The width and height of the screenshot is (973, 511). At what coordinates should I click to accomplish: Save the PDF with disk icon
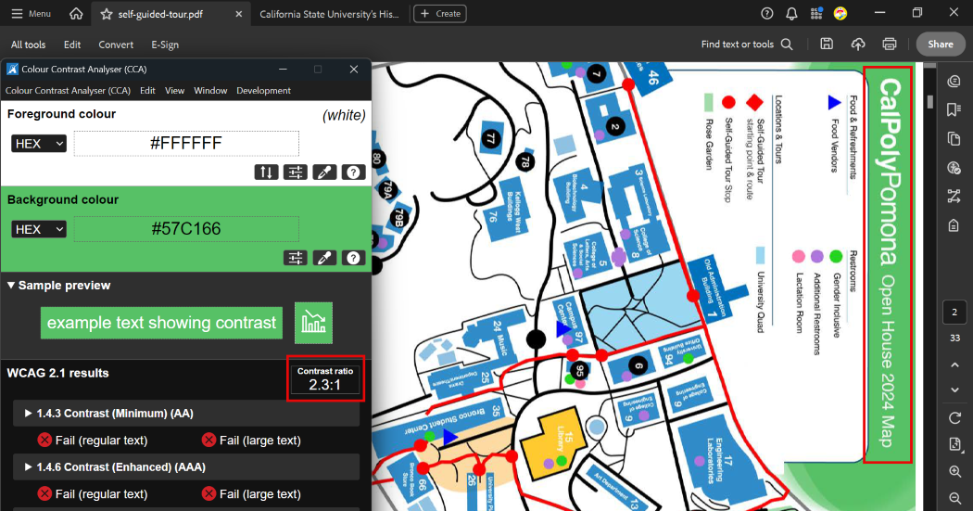[827, 45]
